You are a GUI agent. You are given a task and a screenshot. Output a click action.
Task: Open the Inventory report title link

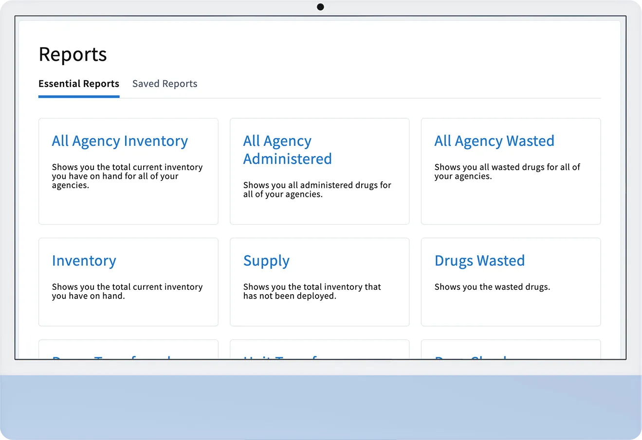tap(84, 261)
